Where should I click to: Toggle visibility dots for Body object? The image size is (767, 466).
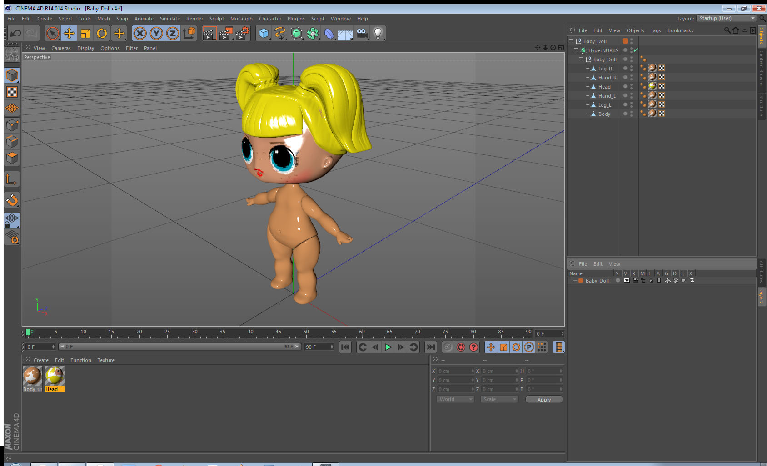click(631, 114)
